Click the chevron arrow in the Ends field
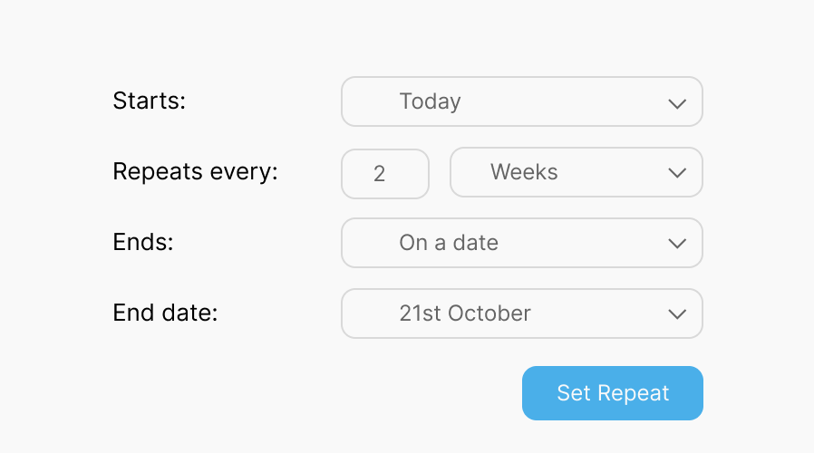The image size is (814, 453). (x=676, y=244)
